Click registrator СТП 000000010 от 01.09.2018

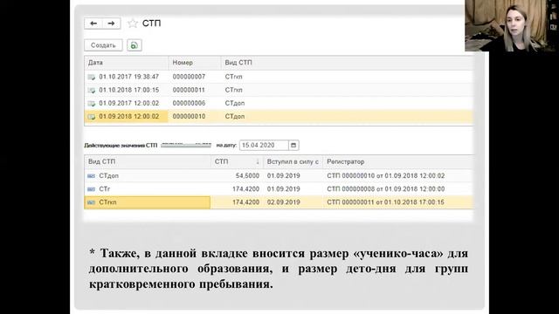(x=386, y=175)
